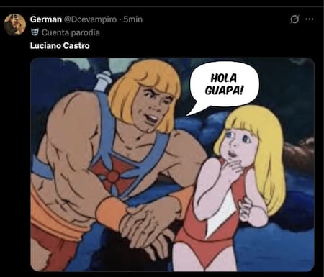Click the blonde girl's face
This screenshot has height=277, width=324.
point(239,145)
